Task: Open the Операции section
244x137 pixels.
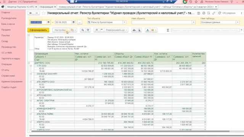Action: point(6,64)
